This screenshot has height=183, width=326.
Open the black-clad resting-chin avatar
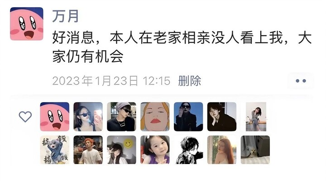222,117
